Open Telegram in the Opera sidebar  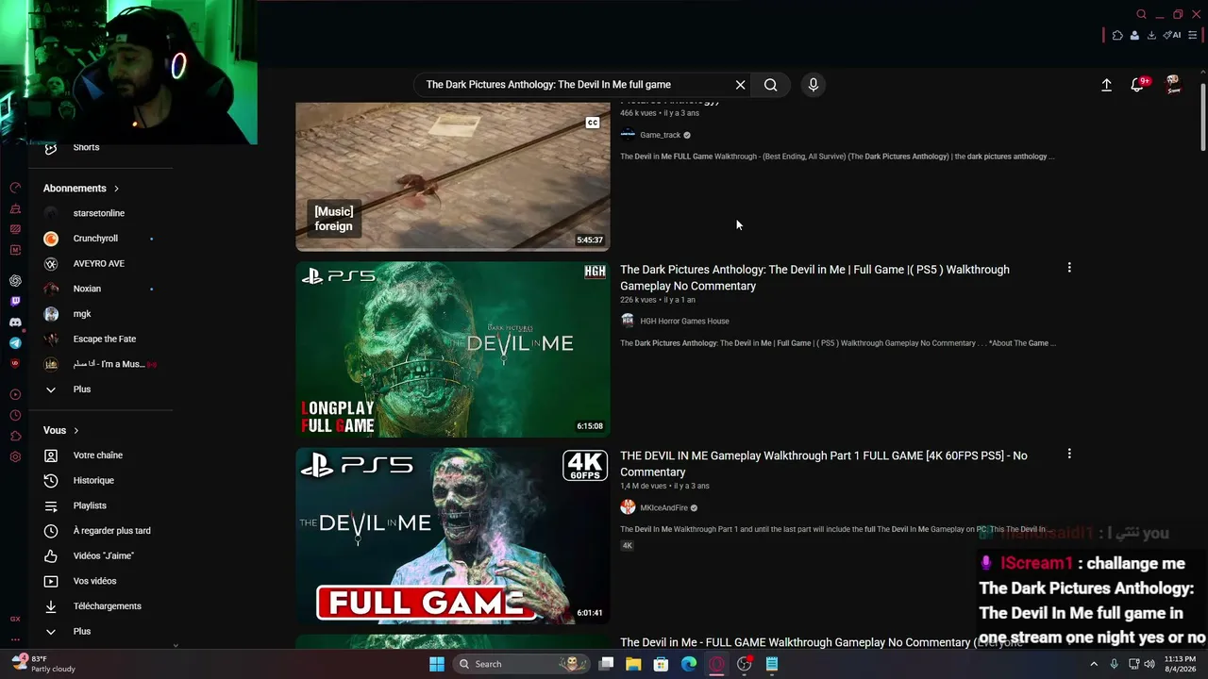click(15, 343)
